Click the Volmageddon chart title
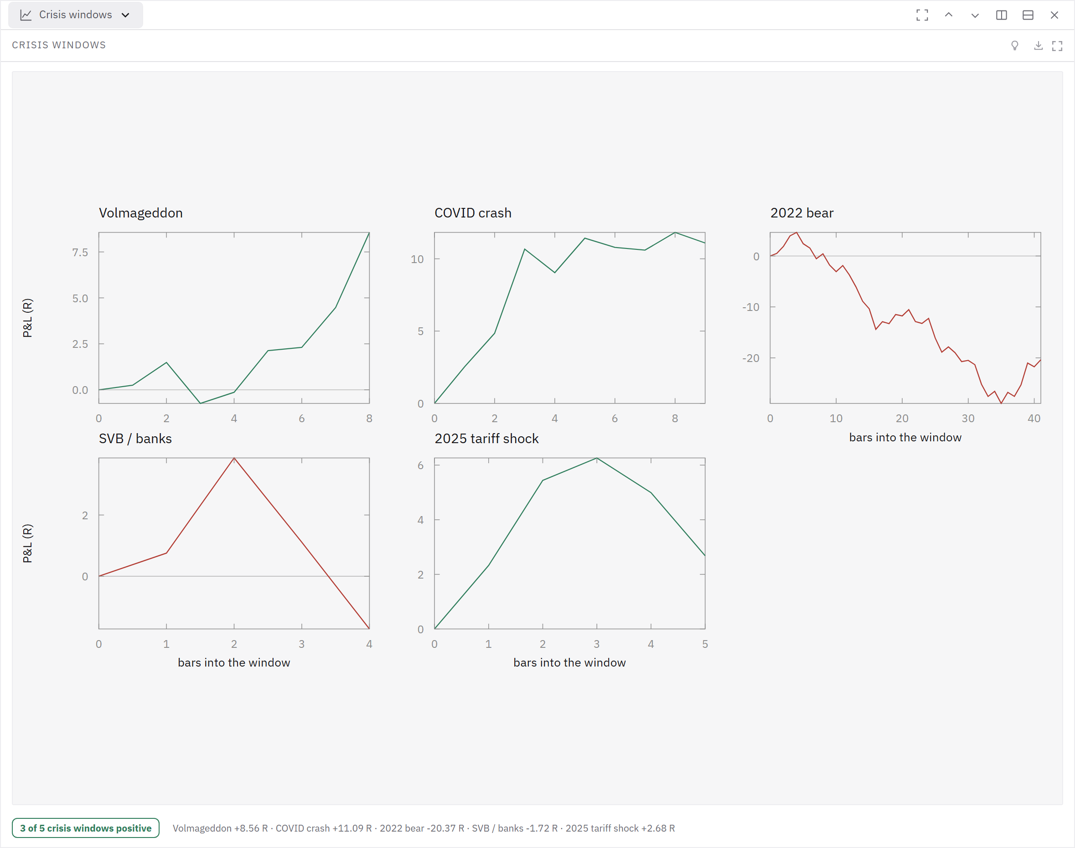Screen dimensions: 1075x848 tap(140, 213)
